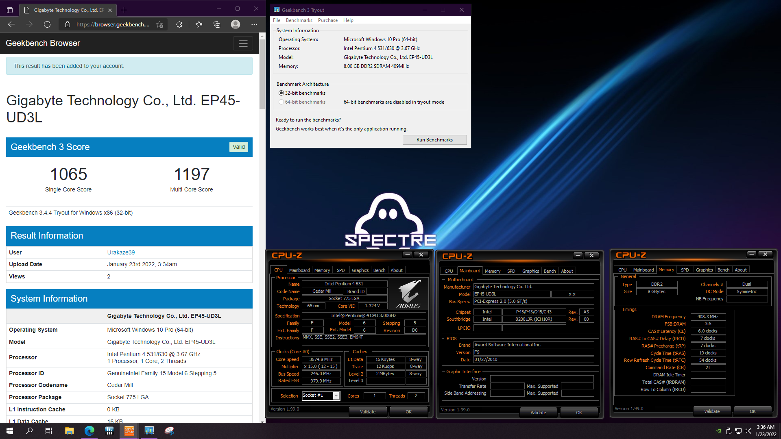Open Task View on the taskbar
781x439 pixels.
pos(49,431)
